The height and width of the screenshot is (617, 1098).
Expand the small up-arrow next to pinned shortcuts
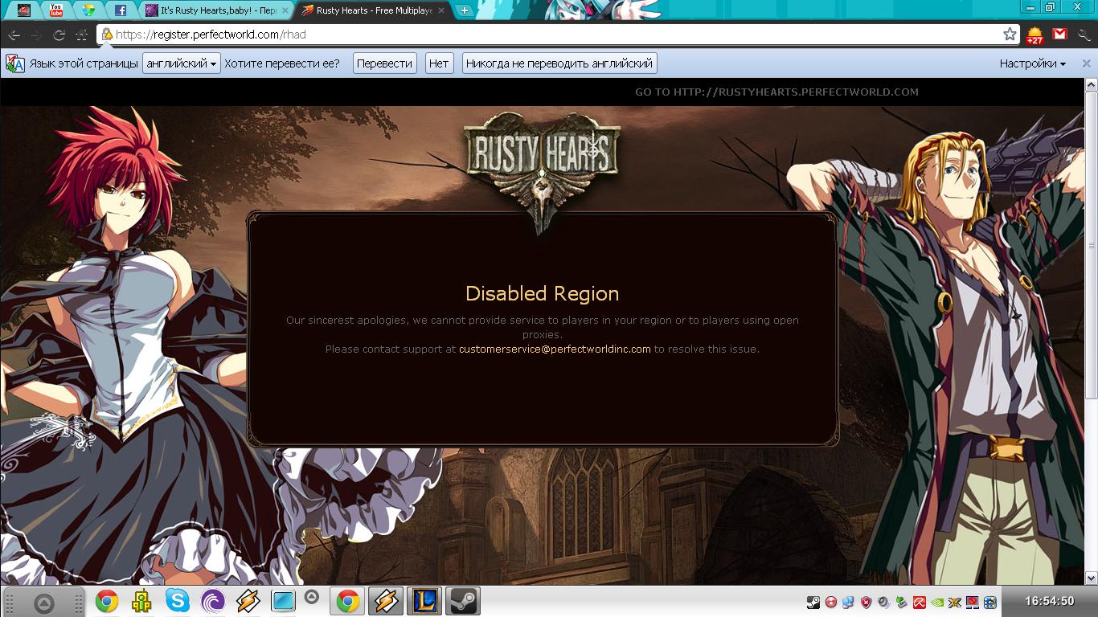coord(311,596)
